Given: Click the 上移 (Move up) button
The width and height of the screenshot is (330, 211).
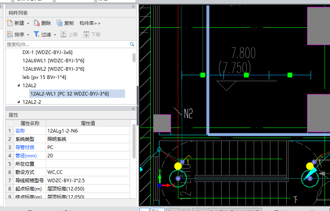Looking at the screenshot, I should [x=69, y=34].
